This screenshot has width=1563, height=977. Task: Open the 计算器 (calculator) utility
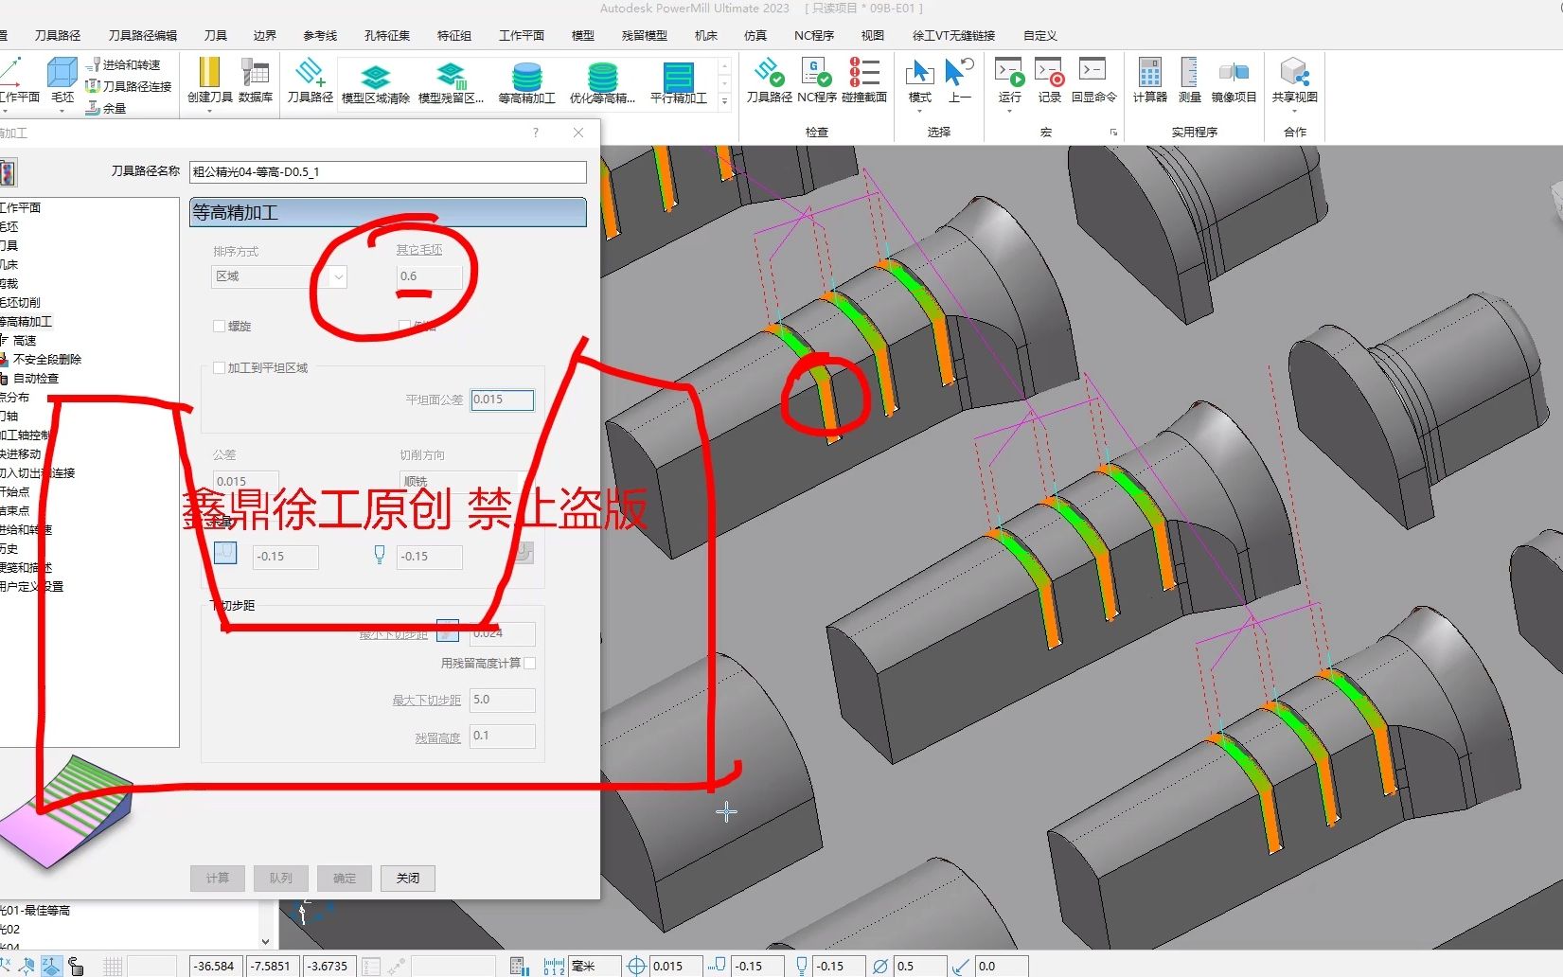coord(1149,80)
